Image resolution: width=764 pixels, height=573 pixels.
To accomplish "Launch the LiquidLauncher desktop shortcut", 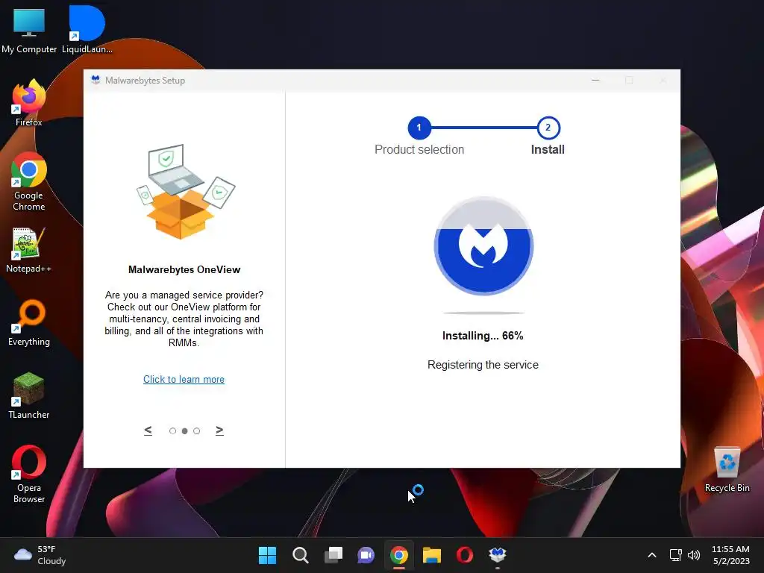I will (x=87, y=31).
